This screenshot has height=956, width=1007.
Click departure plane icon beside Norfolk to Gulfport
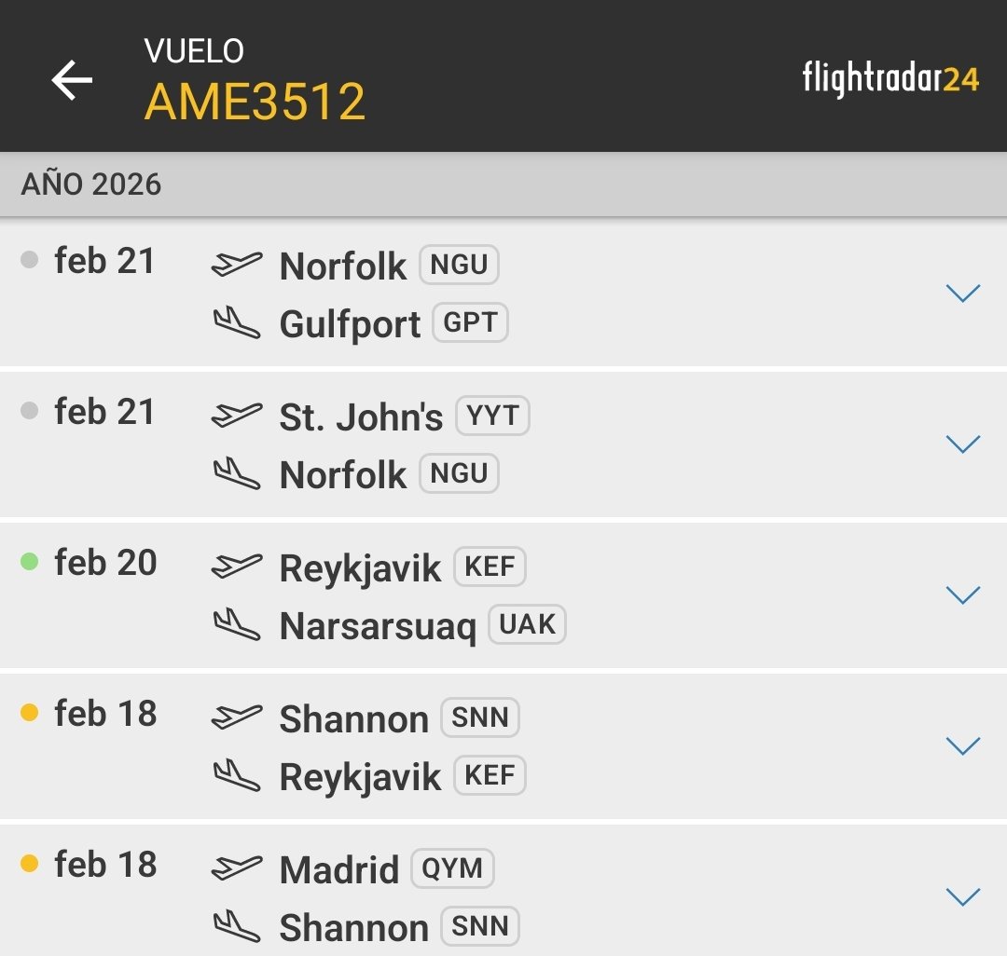pyautogui.click(x=236, y=265)
